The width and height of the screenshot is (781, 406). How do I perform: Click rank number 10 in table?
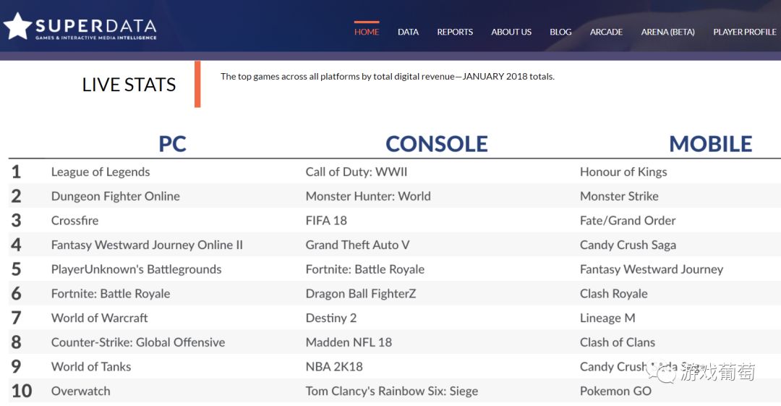[22, 391]
